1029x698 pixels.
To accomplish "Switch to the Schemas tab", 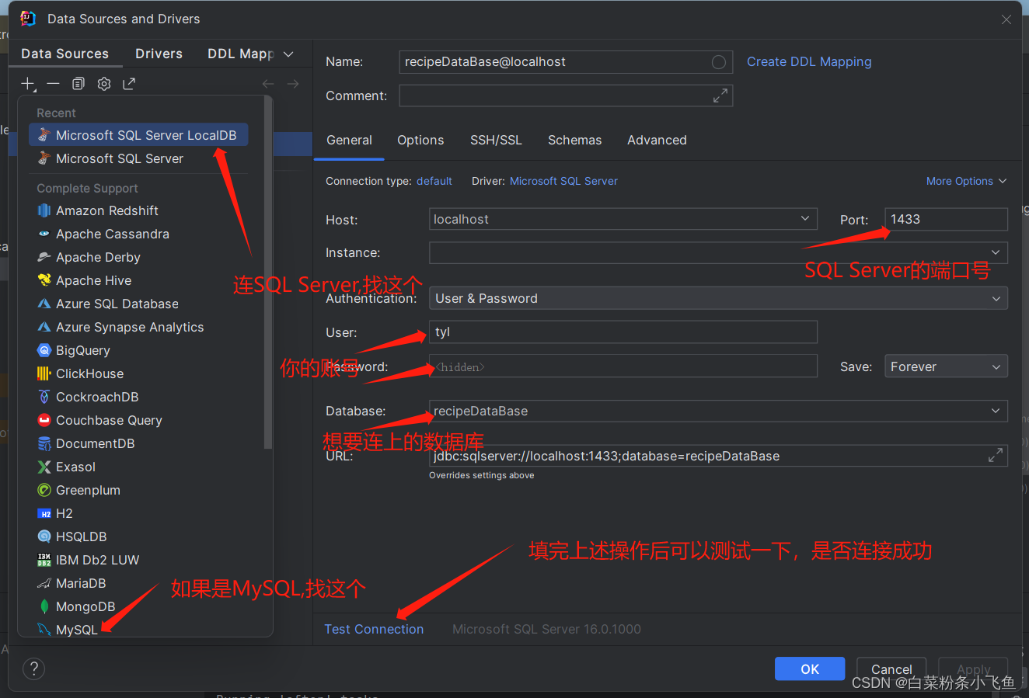I will click(x=574, y=140).
